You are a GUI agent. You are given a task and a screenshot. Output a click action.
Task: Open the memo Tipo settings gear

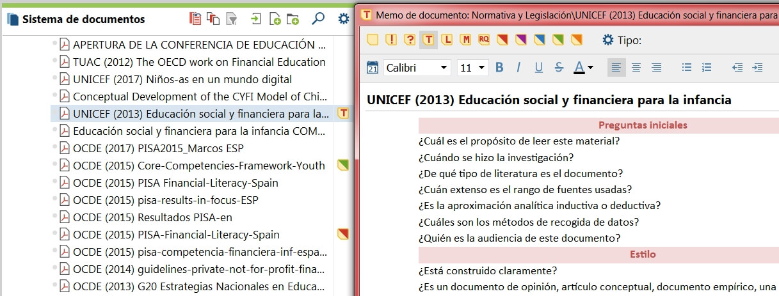(x=608, y=40)
